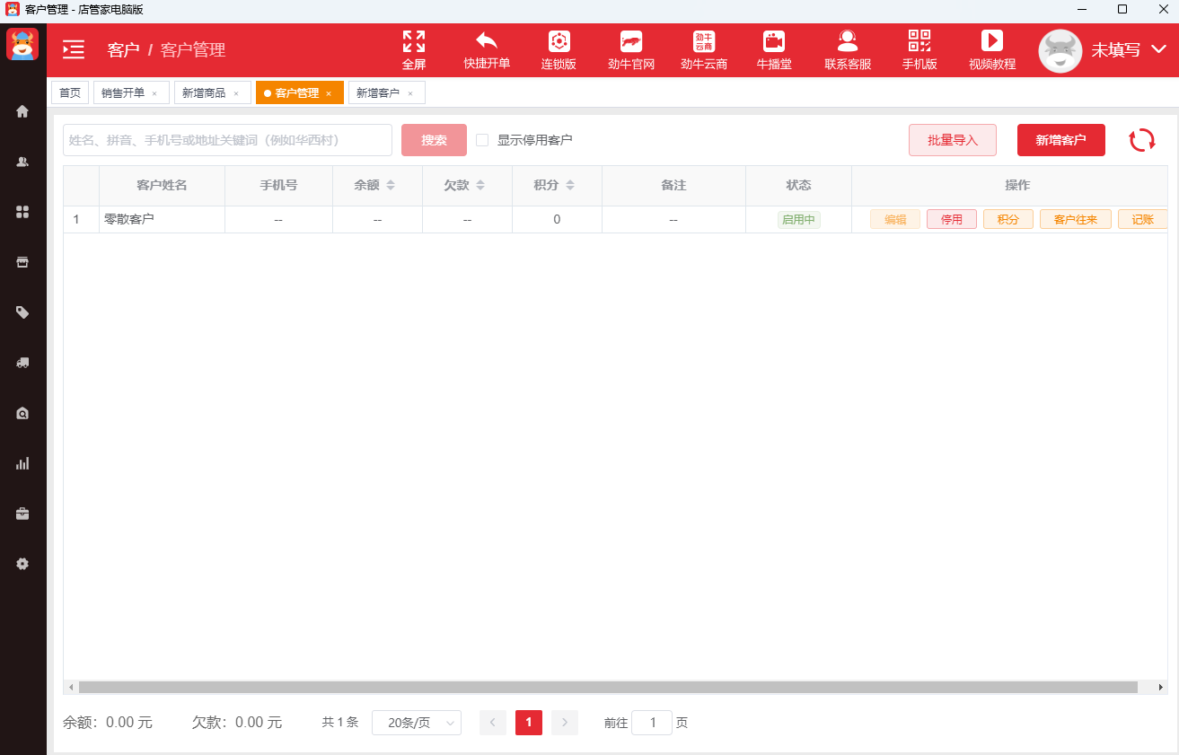Image resolution: width=1179 pixels, height=755 pixels.
Task: Expand the 20条/页 page size dropdown
Action: coord(417,723)
